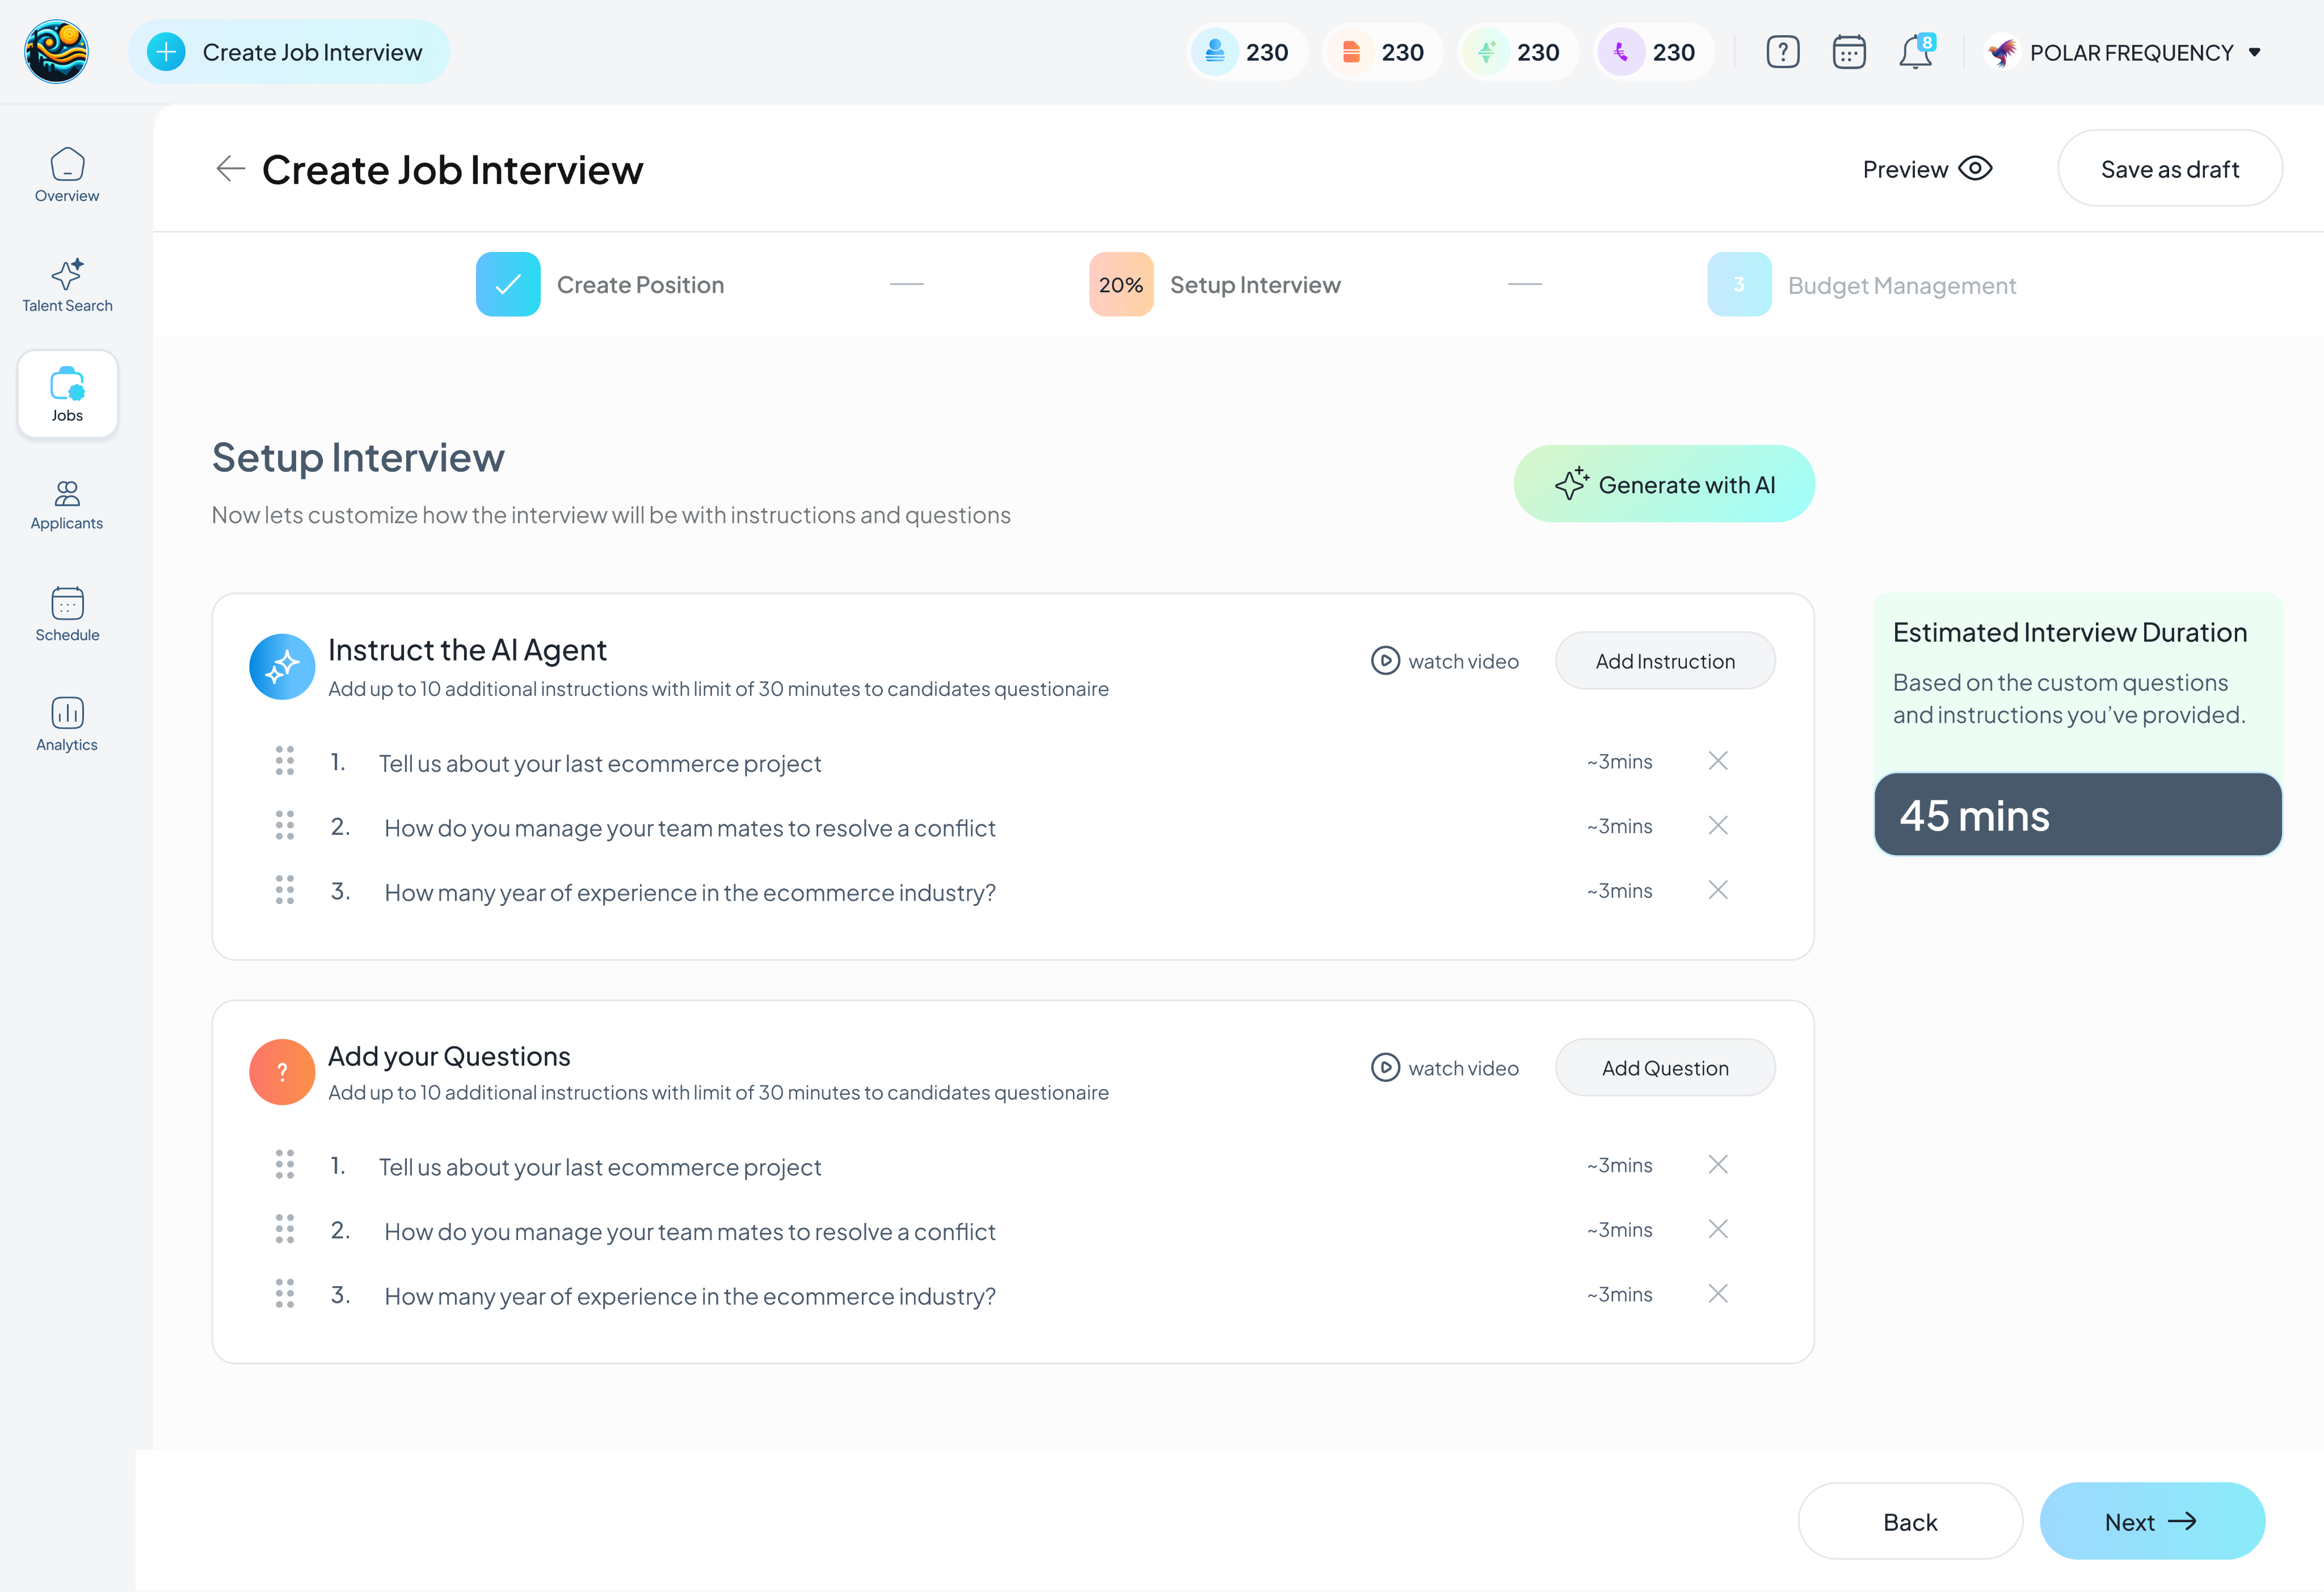Open Applicants section in sidebar
Image resolution: width=2324 pixels, height=1592 pixels.
67,504
